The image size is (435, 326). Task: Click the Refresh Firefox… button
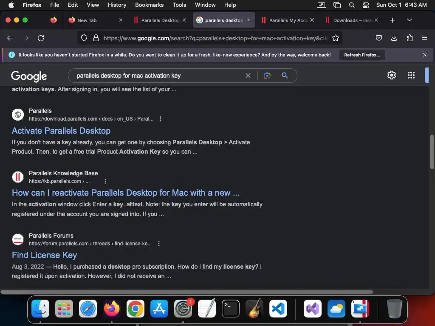(362, 55)
